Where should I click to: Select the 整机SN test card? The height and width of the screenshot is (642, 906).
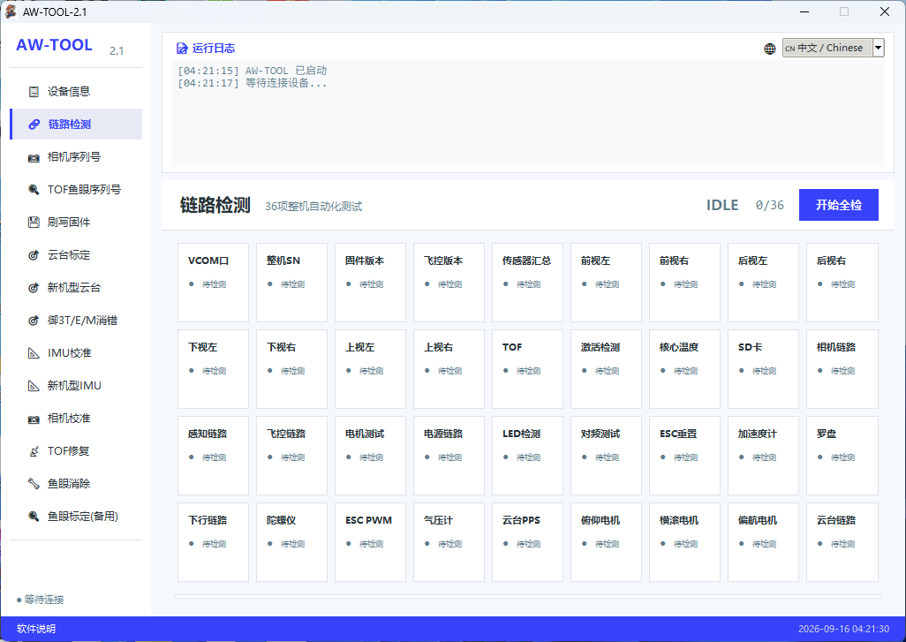point(291,283)
